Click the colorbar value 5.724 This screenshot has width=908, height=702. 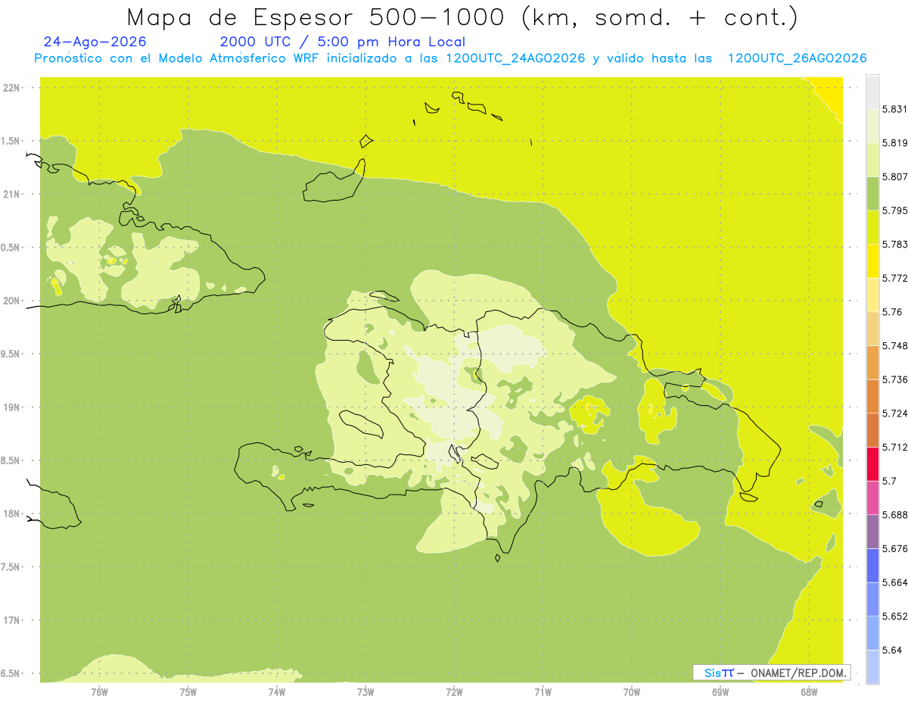pyautogui.click(x=895, y=413)
